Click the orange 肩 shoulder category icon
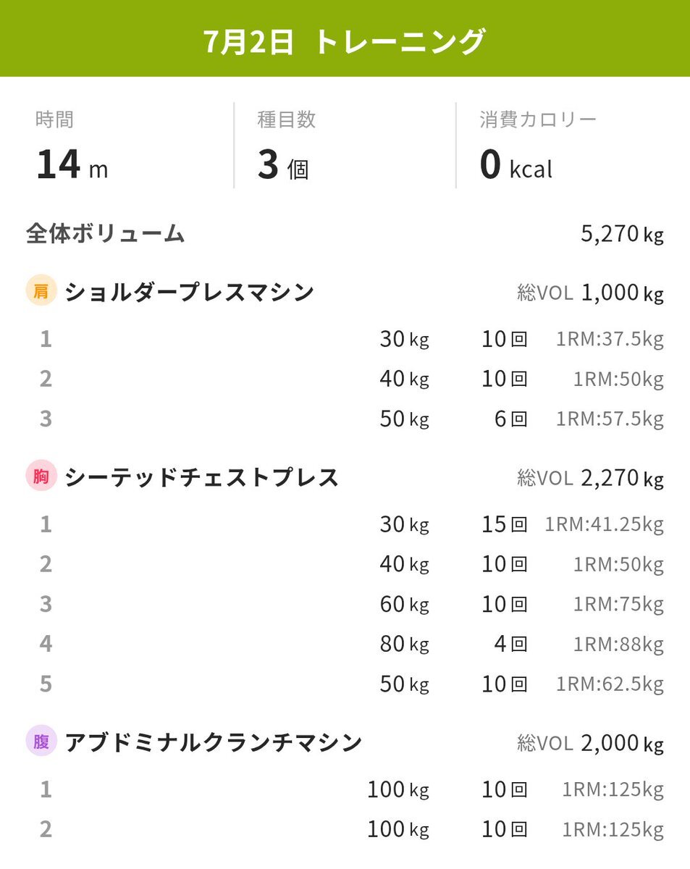The width and height of the screenshot is (690, 869). tap(41, 292)
